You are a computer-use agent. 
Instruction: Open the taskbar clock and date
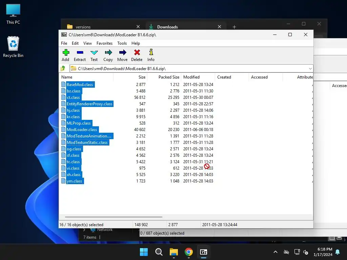(323, 252)
